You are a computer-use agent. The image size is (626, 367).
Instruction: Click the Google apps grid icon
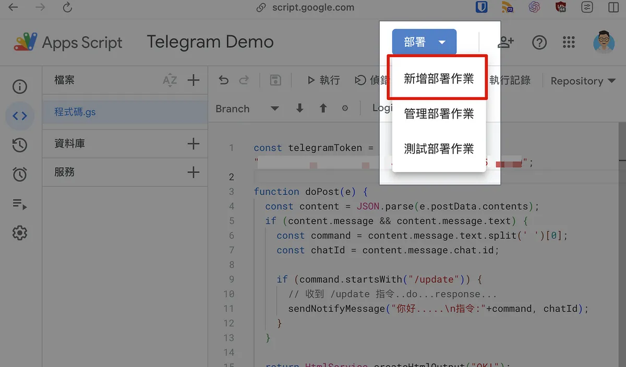coord(569,43)
